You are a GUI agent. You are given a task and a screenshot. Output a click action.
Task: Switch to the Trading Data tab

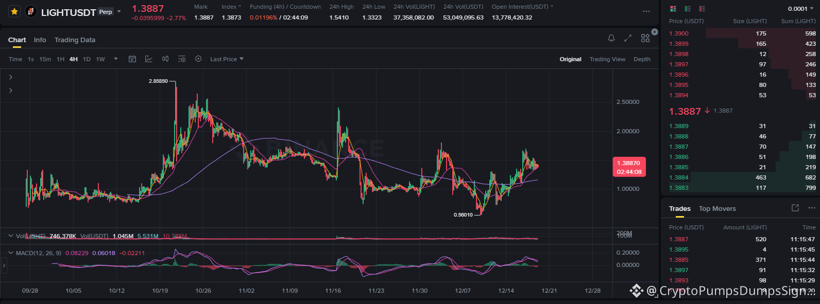(x=75, y=40)
